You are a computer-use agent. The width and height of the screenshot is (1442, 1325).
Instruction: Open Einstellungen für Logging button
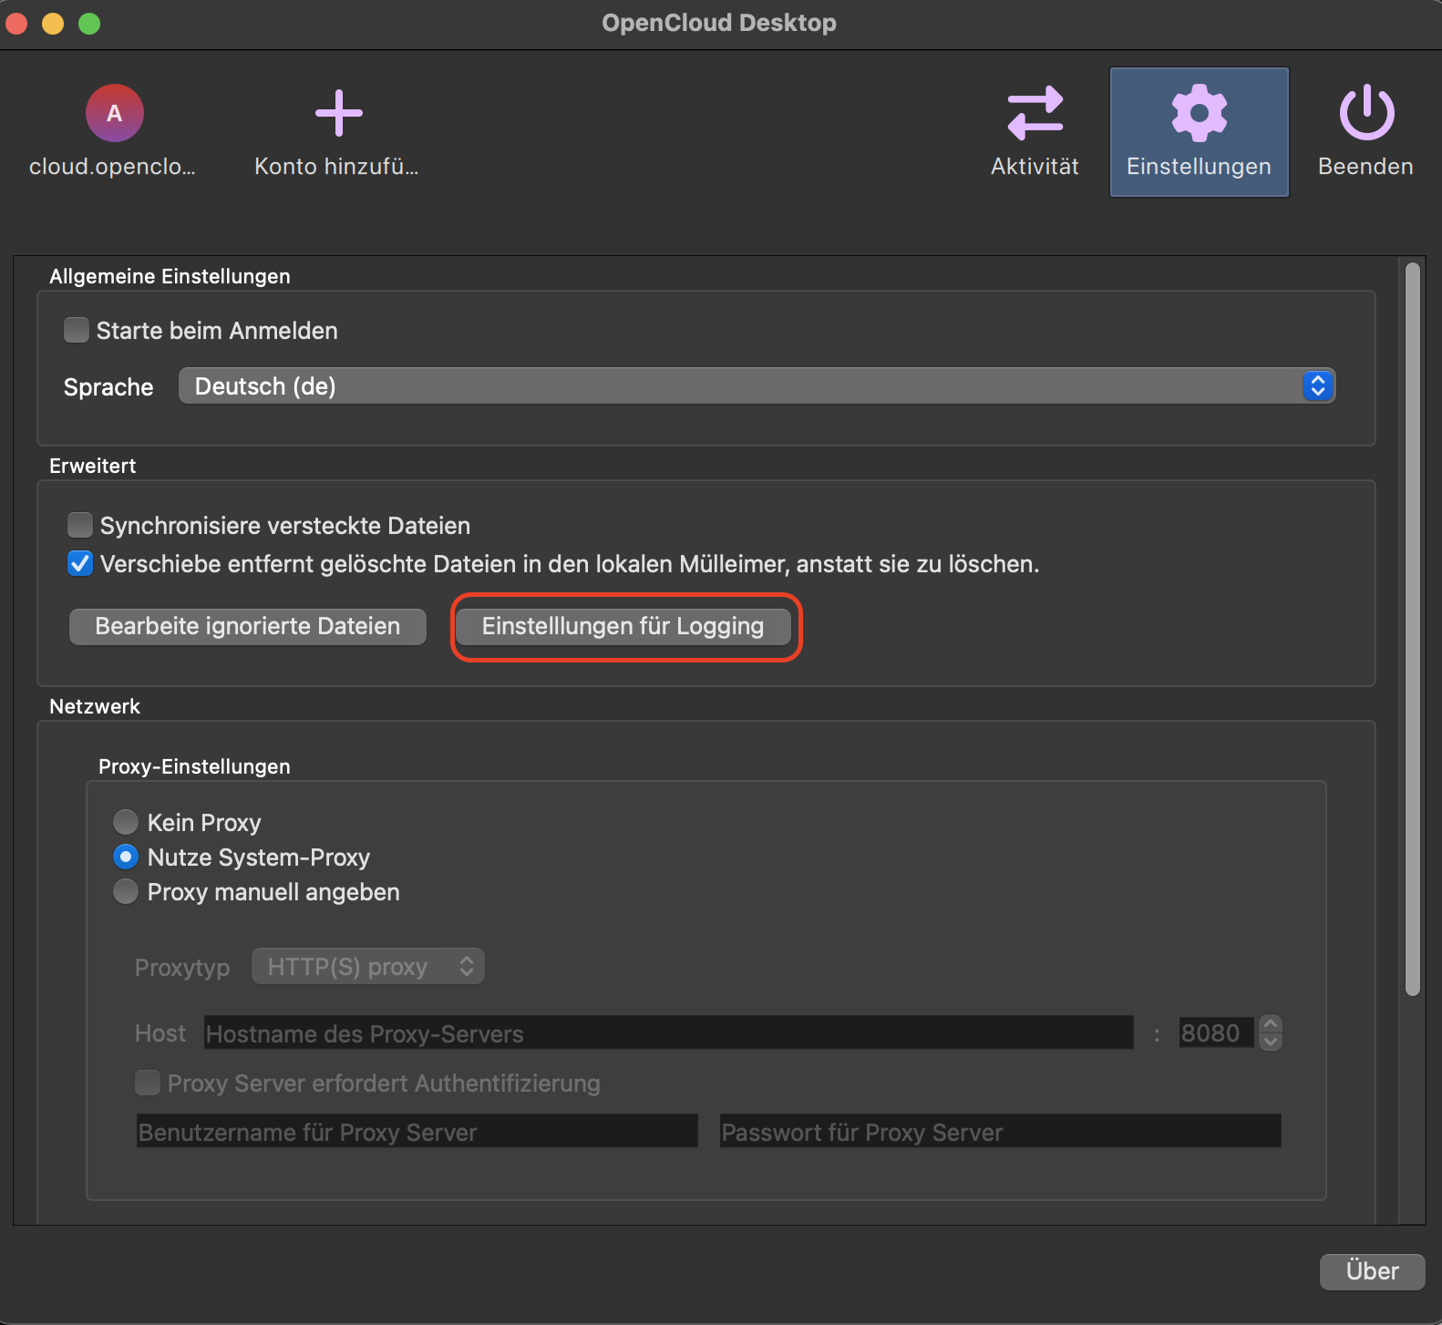point(623,626)
